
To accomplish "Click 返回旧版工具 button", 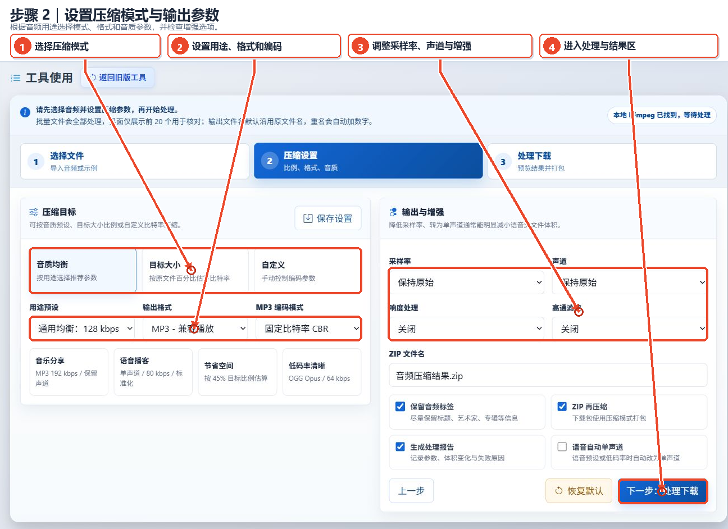I will click(x=117, y=77).
